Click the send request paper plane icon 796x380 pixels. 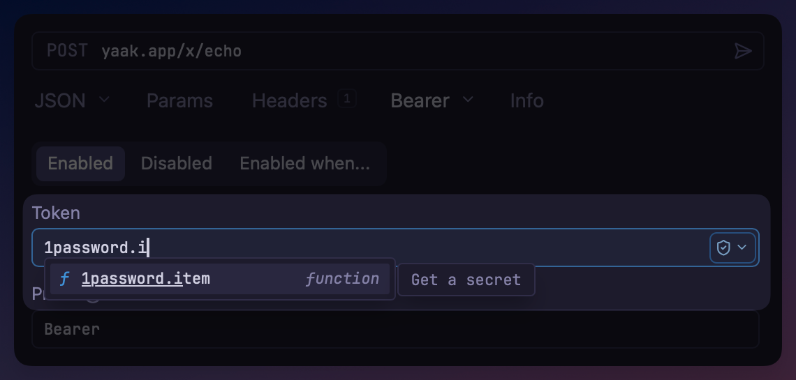pyautogui.click(x=743, y=51)
